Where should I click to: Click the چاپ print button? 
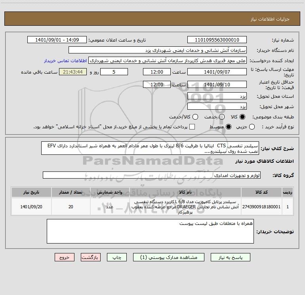tap(117, 257)
